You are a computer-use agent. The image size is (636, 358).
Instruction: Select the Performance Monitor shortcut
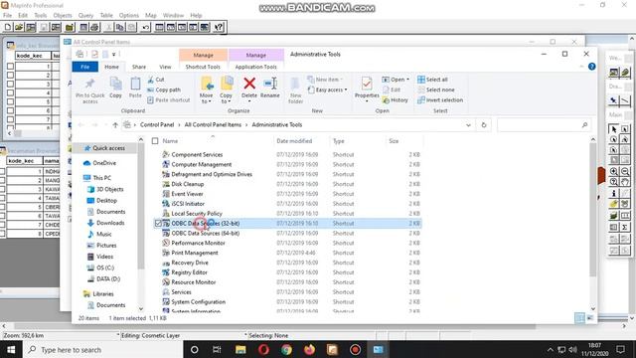pyautogui.click(x=198, y=243)
